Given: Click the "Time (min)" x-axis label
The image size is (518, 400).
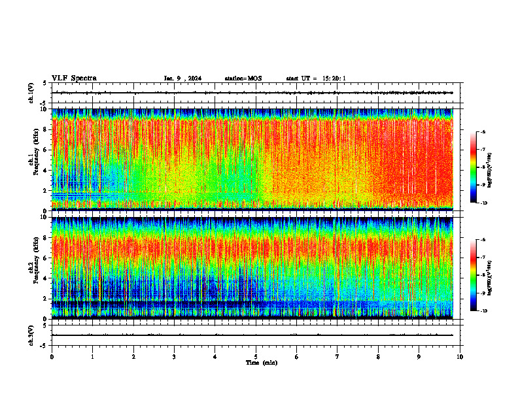Looking at the screenshot, I should click(262, 363).
